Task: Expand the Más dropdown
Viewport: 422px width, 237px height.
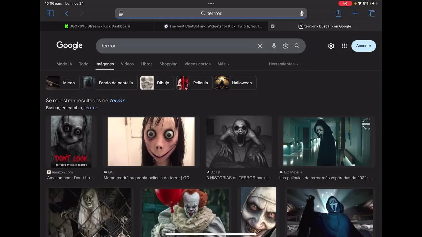Action: (x=224, y=64)
